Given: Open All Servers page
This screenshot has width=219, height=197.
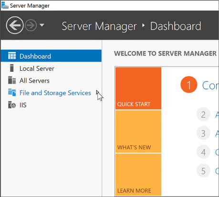Looking at the screenshot, I should point(51,80).
